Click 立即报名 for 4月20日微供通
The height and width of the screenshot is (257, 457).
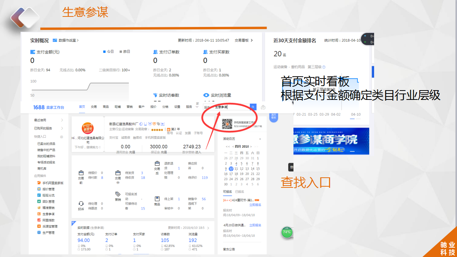(x=255, y=225)
